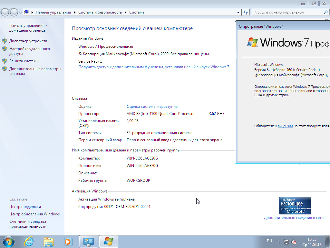Click the computer name in the Компьютер row

pyautogui.click(x=142, y=158)
